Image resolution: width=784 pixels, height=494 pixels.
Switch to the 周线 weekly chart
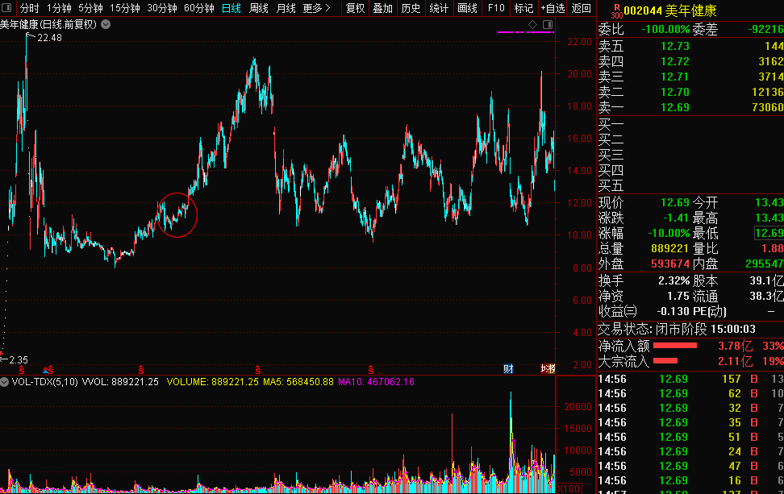(x=258, y=9)
